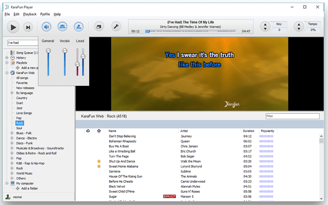Click the History clock icon
This screenshot has height=205, width=328.
coord(13,58)
